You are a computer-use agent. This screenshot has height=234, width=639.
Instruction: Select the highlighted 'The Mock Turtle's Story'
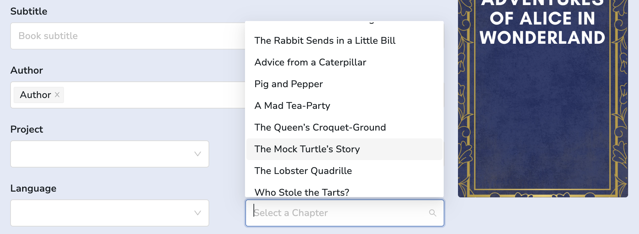pyautogui.click(x=307, y=149)
